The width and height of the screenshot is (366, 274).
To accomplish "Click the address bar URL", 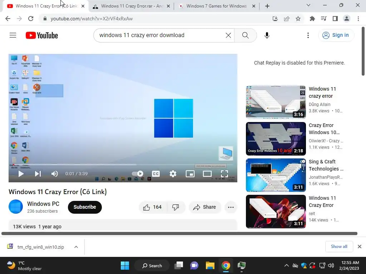I will [x=91, y=19].
